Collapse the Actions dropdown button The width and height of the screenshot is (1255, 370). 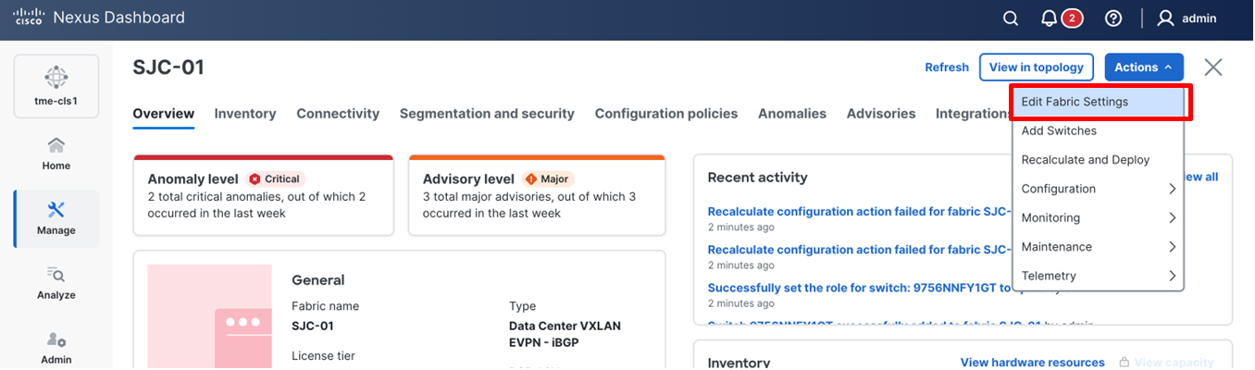pyautogui.click(x=1143, y=68)
